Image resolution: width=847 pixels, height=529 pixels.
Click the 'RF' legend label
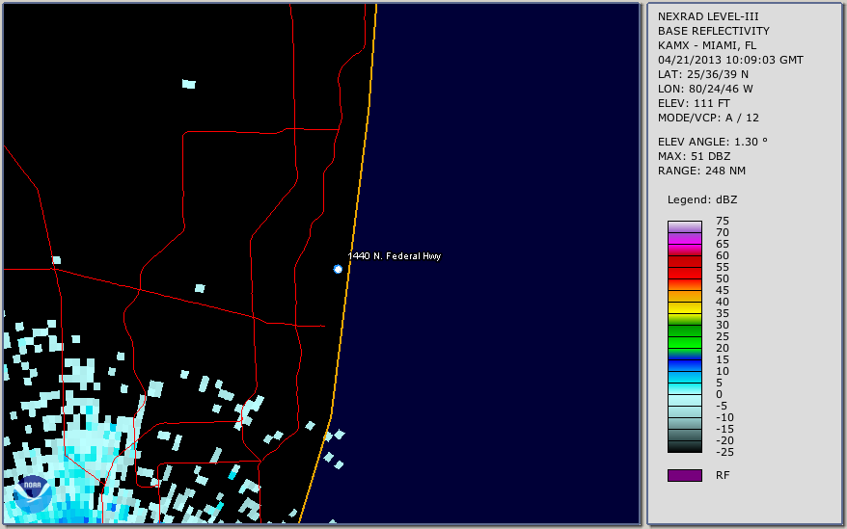point(723,475)
